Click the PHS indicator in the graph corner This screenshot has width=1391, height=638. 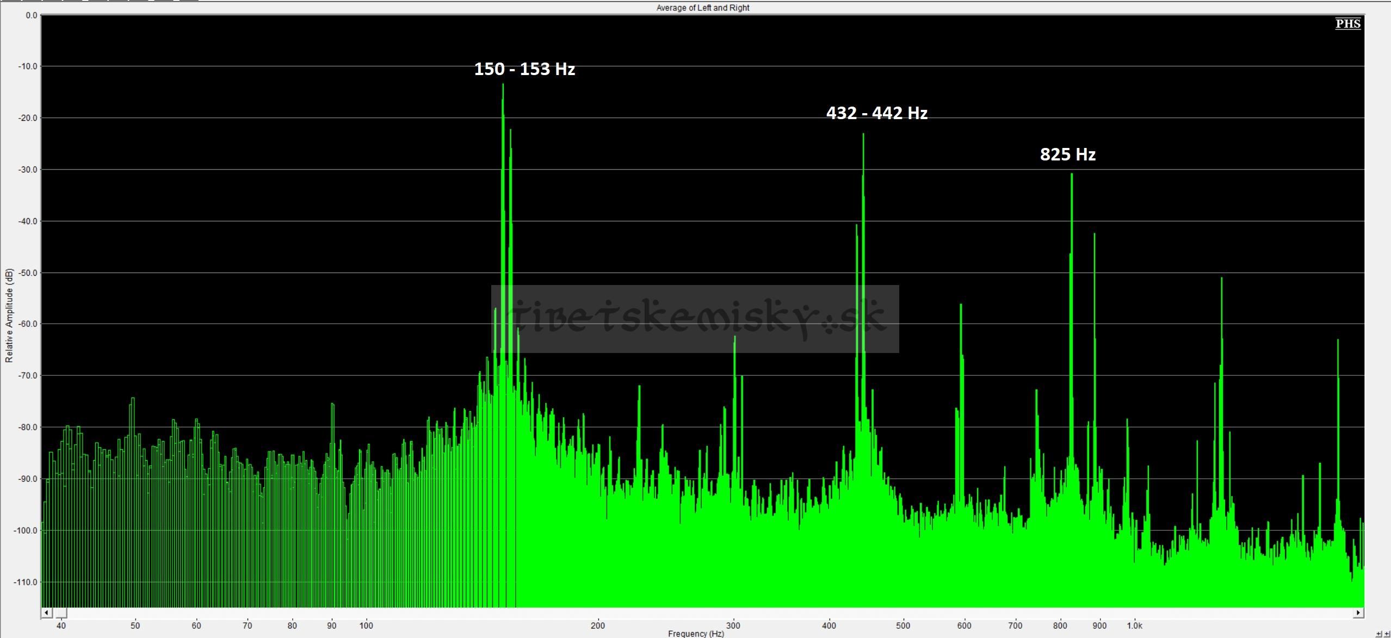pos(1347,24)
